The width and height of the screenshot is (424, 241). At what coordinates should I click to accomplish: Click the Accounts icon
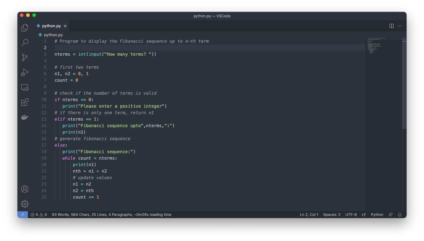coord(25,189)
